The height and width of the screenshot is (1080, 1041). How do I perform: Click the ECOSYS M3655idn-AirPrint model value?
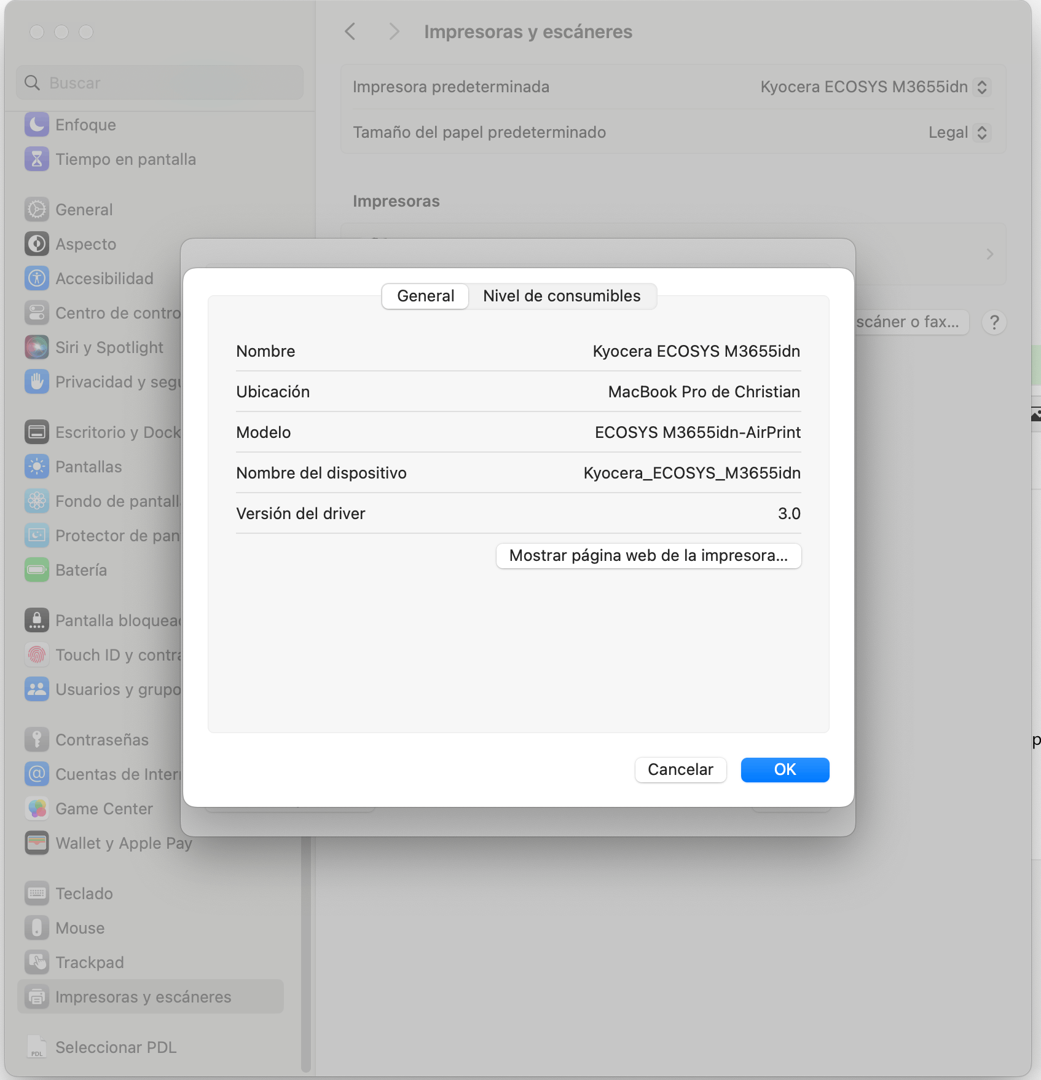697,432
